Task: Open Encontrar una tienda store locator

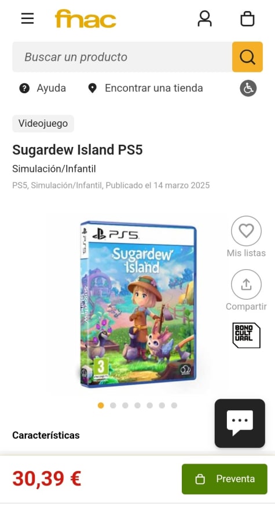Action: tap(145, 88)
